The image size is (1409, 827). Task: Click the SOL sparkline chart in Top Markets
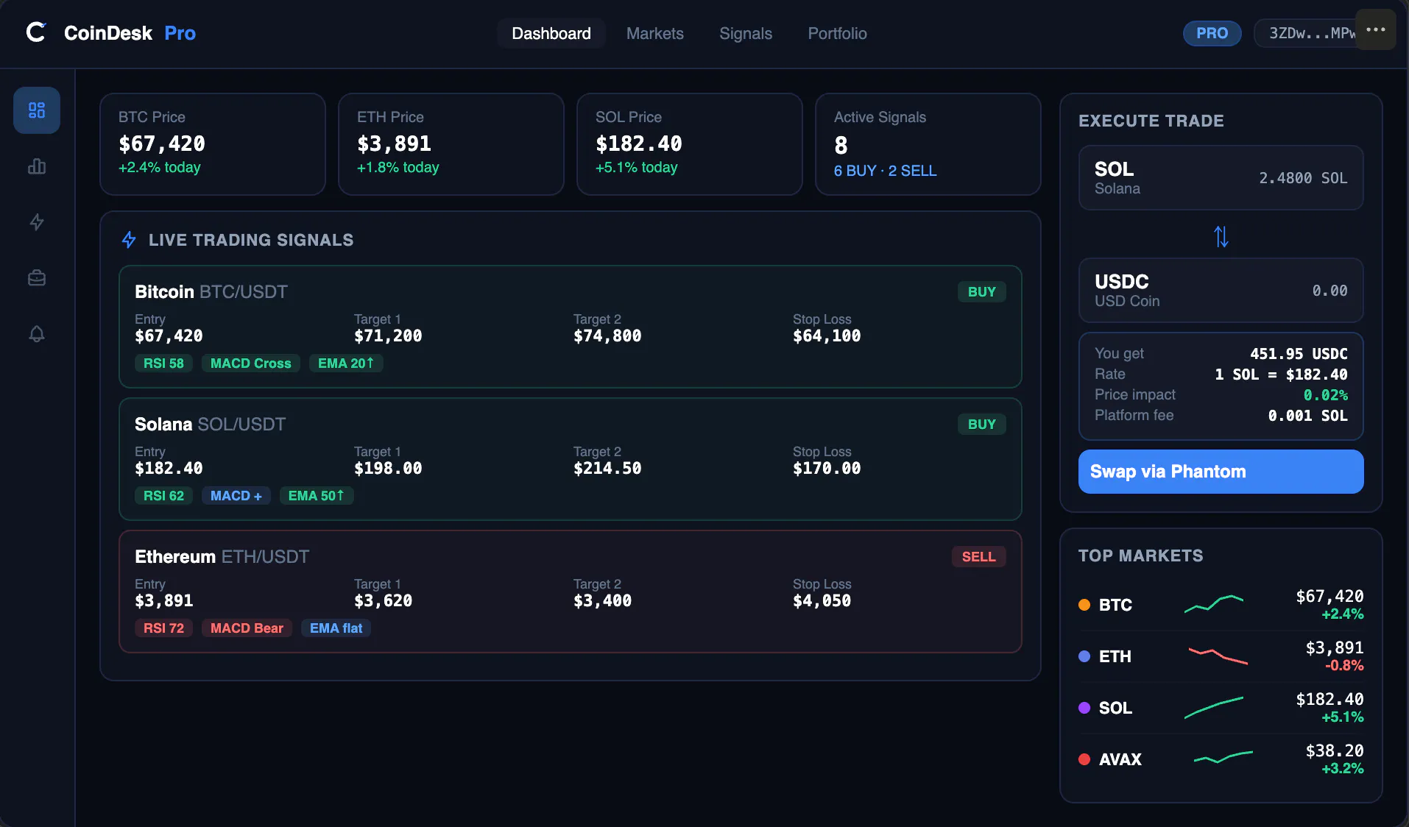[1214, 707]
